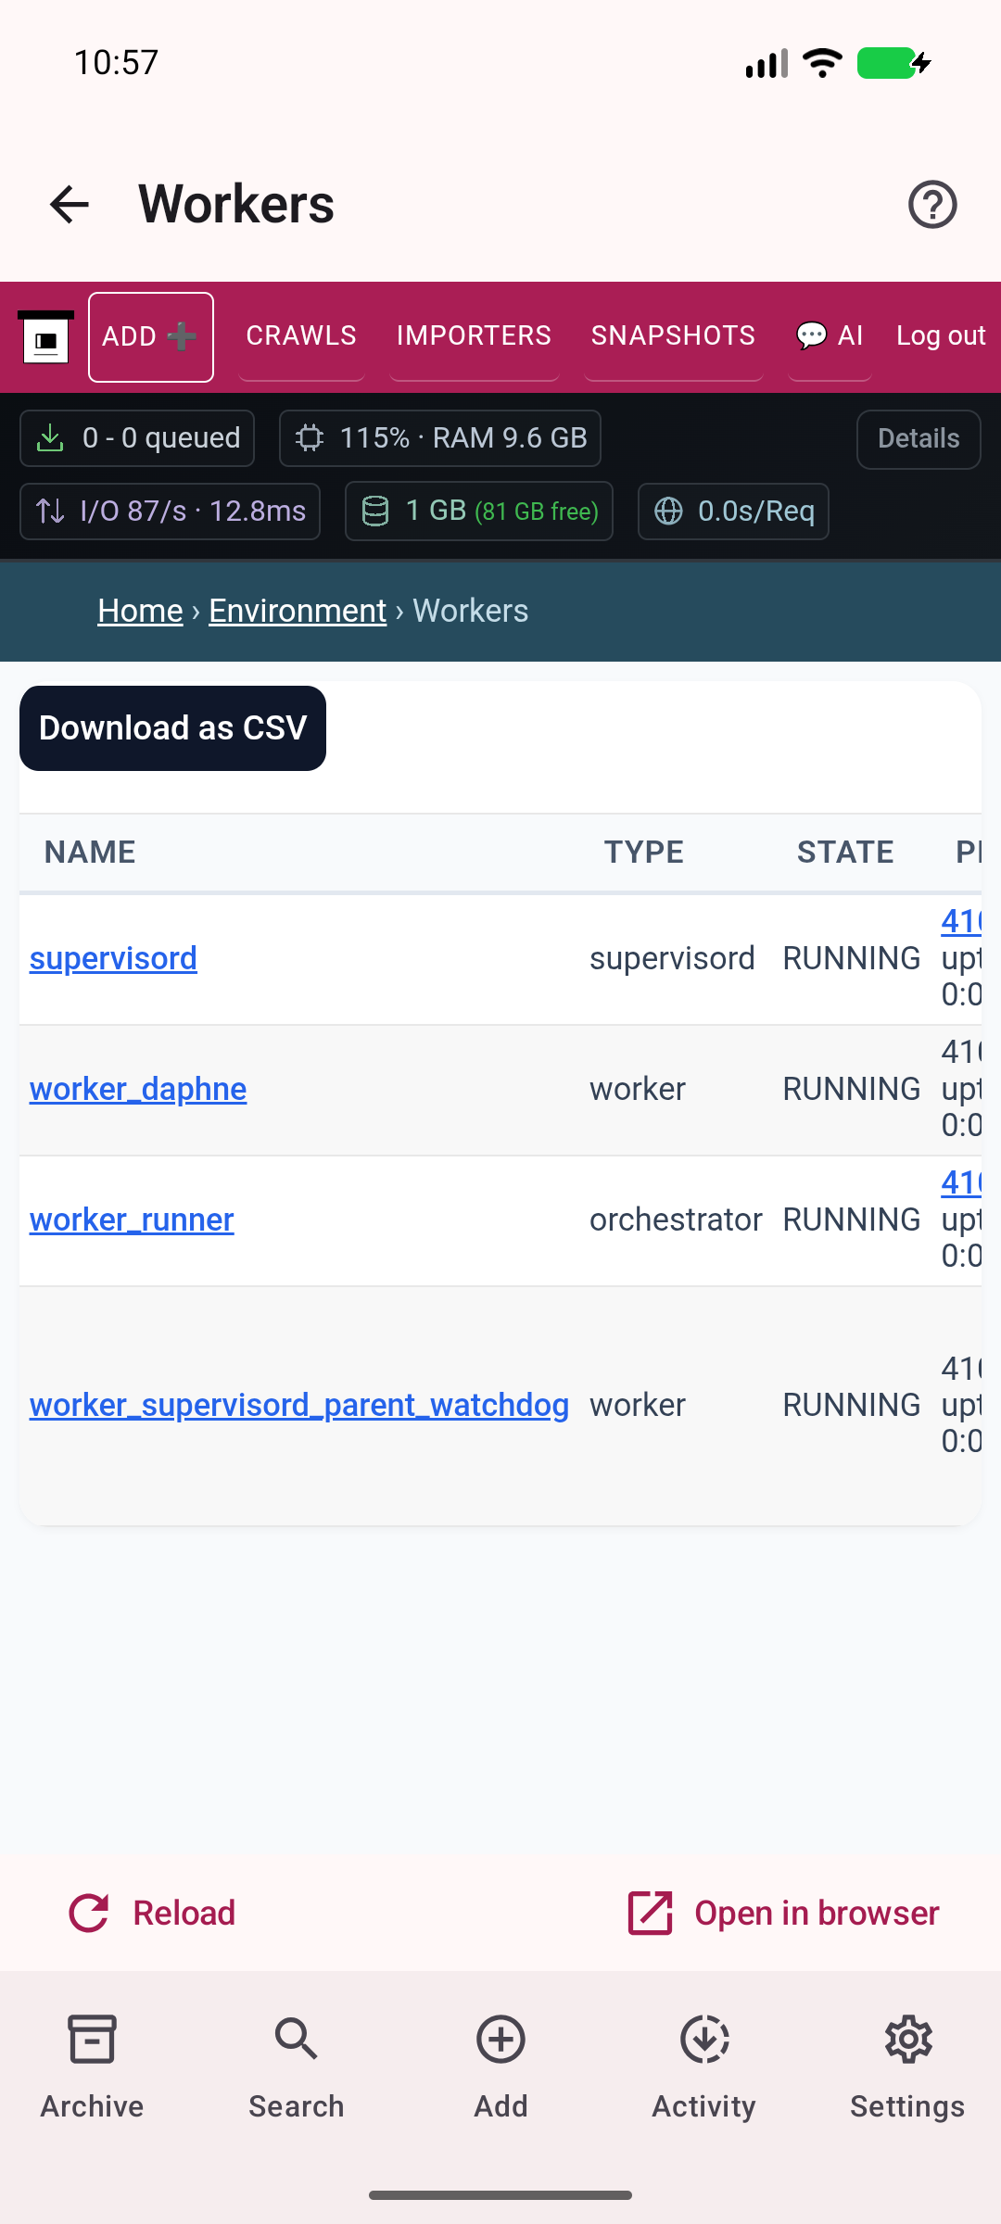Viewport: 1001px width, 2224px height.
Task: Switch to the Add tab
Action: point(500,2067)
